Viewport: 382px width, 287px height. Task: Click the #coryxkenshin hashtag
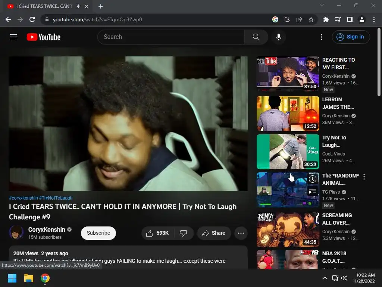pos(24,198)
